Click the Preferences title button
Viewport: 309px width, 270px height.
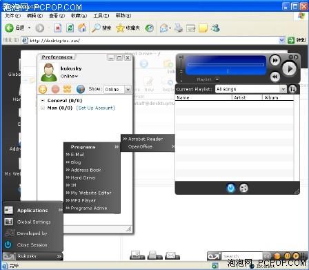click(x=57, y=57)
